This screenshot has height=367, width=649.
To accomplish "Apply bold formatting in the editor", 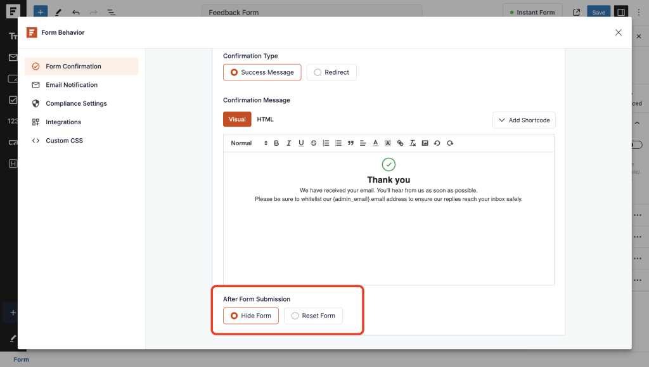I will (x=276, y=143).
